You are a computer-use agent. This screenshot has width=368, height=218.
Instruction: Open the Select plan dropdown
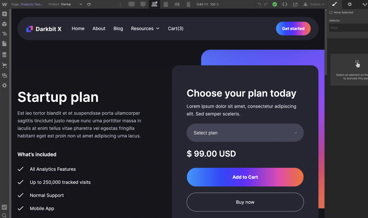(x=245, y=133)
